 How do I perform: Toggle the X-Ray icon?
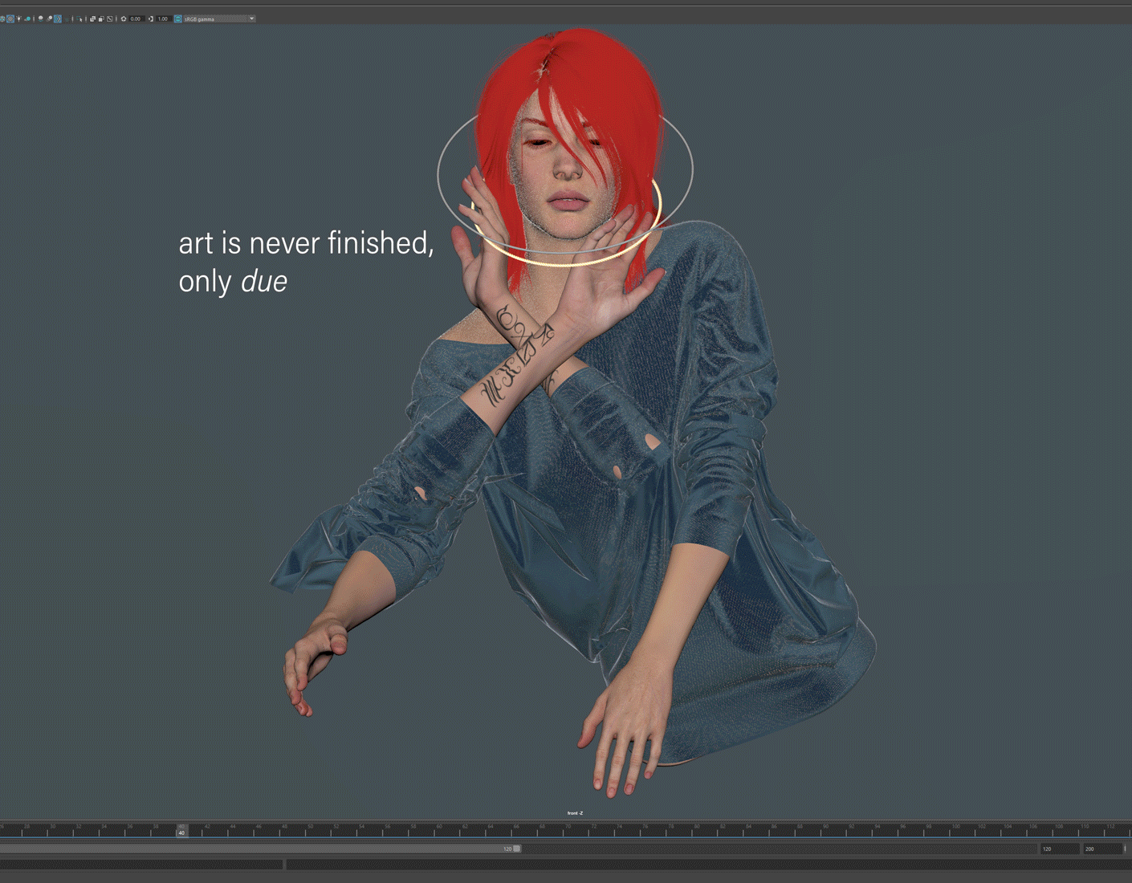(x=92, y=18)
